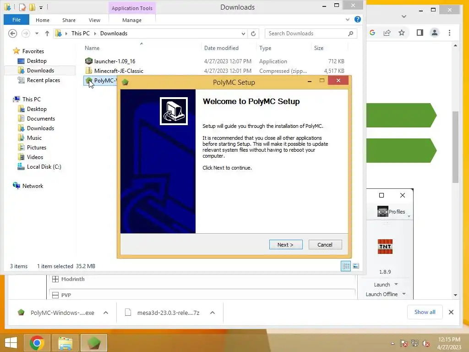Open Explorer help icon
Screen dimensions: 469x352
pyautogui.click(x=357, y=19)
